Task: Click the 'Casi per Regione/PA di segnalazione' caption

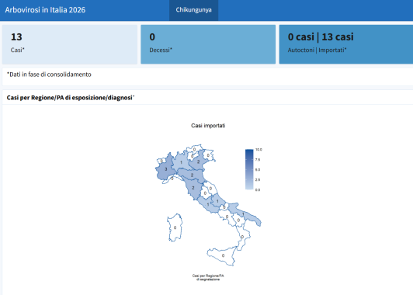Action: [208, 278]
